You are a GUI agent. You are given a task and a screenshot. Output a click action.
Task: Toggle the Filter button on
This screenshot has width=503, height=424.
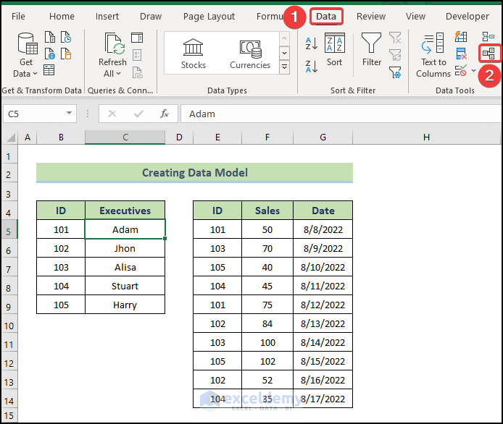pyautogui.click(x=372, y=50)
